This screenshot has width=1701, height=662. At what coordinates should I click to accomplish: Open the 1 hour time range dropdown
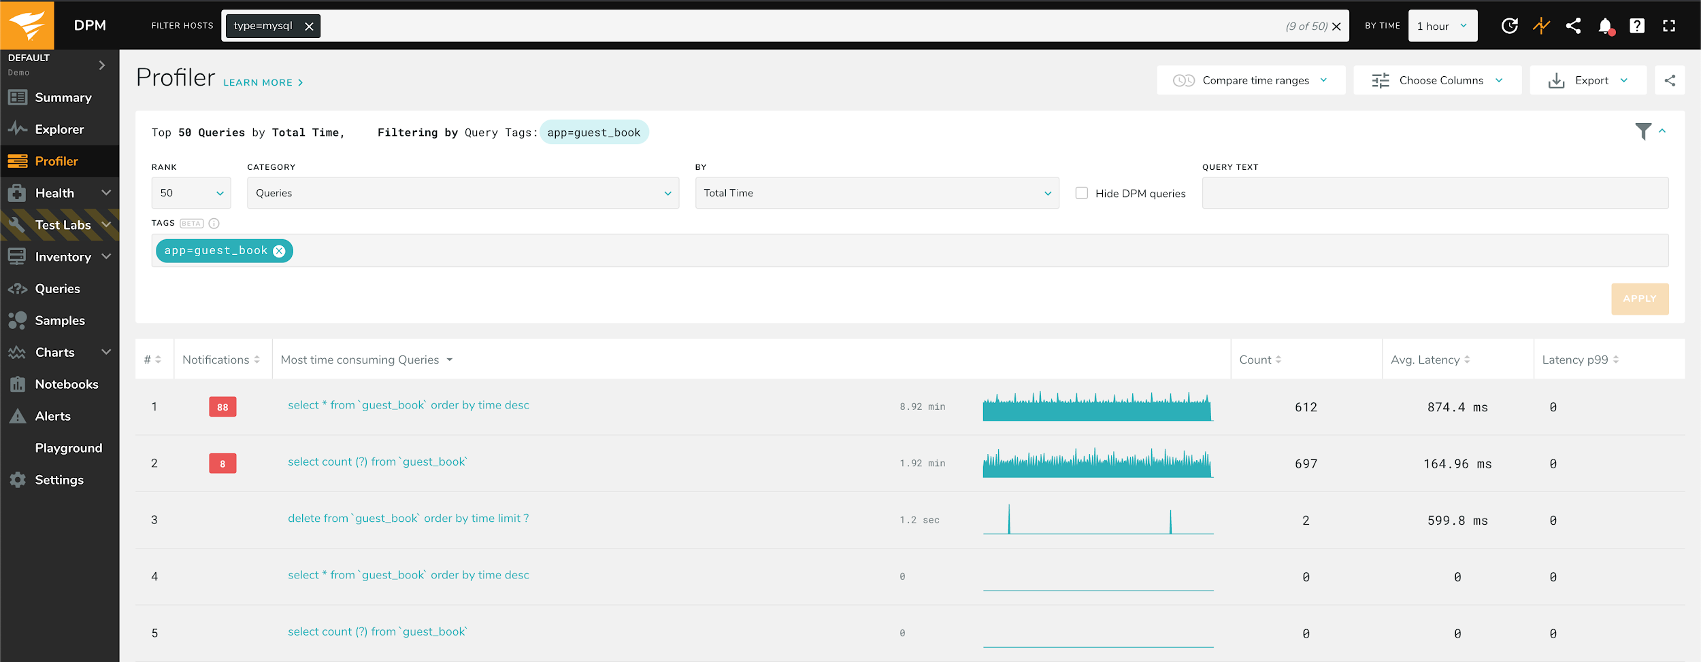click(x=1442, y=26)
